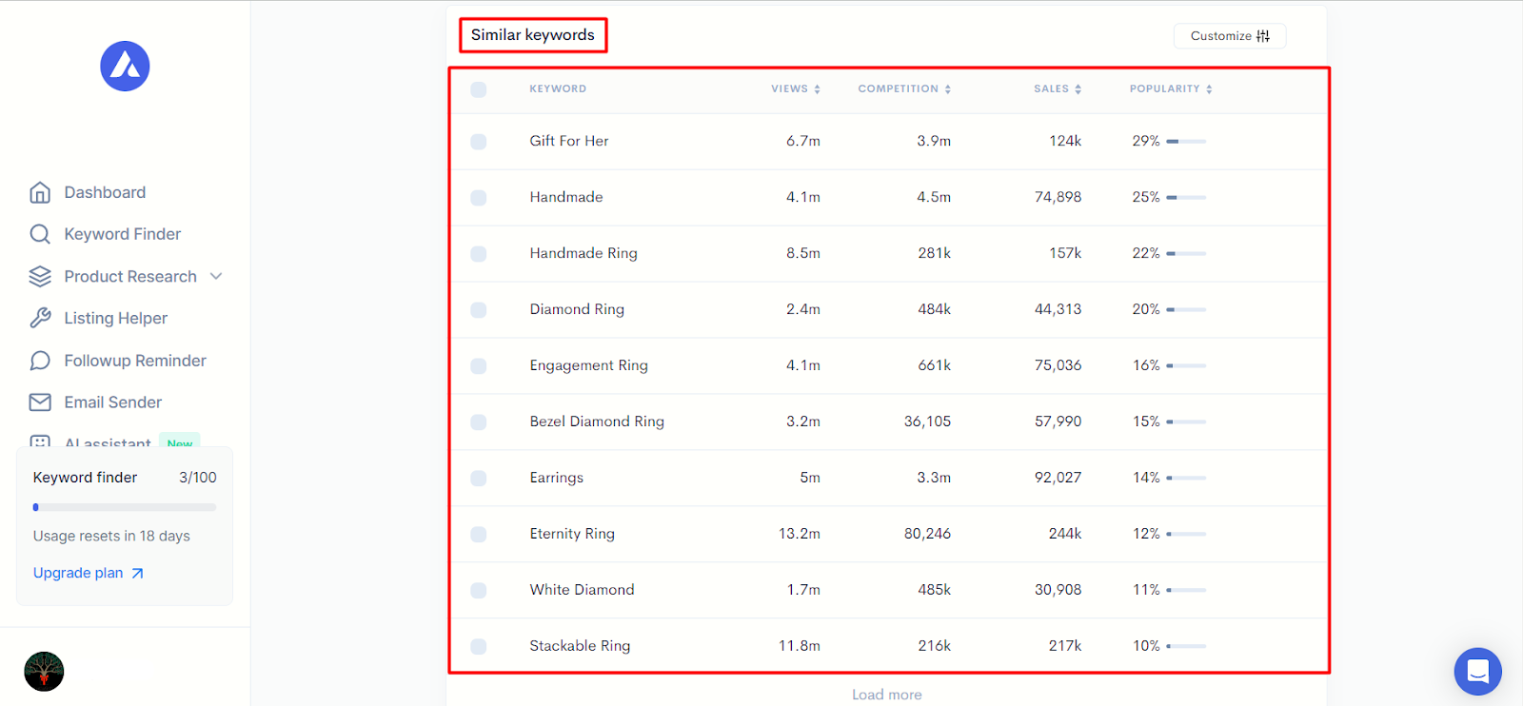The height and width of the screenshot is (706, 1523).
Task: Open Dashboard via its home icon
Action: 40,192
